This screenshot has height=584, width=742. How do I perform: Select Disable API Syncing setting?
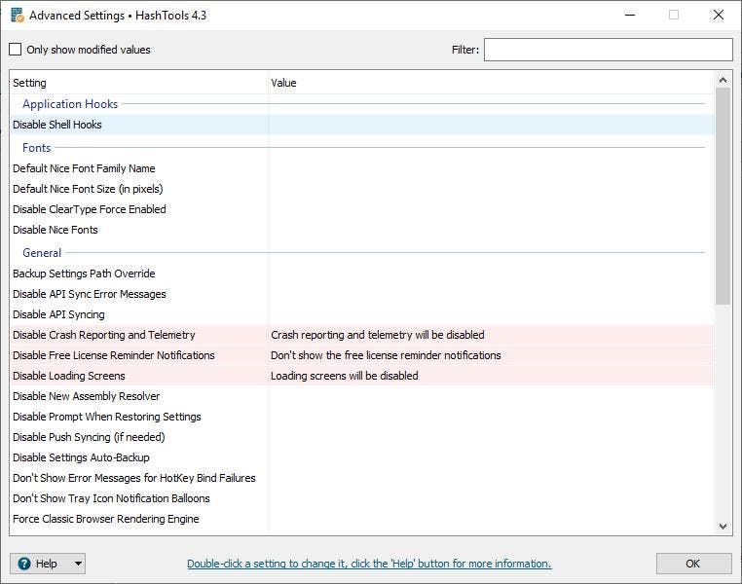click(362, 314)
